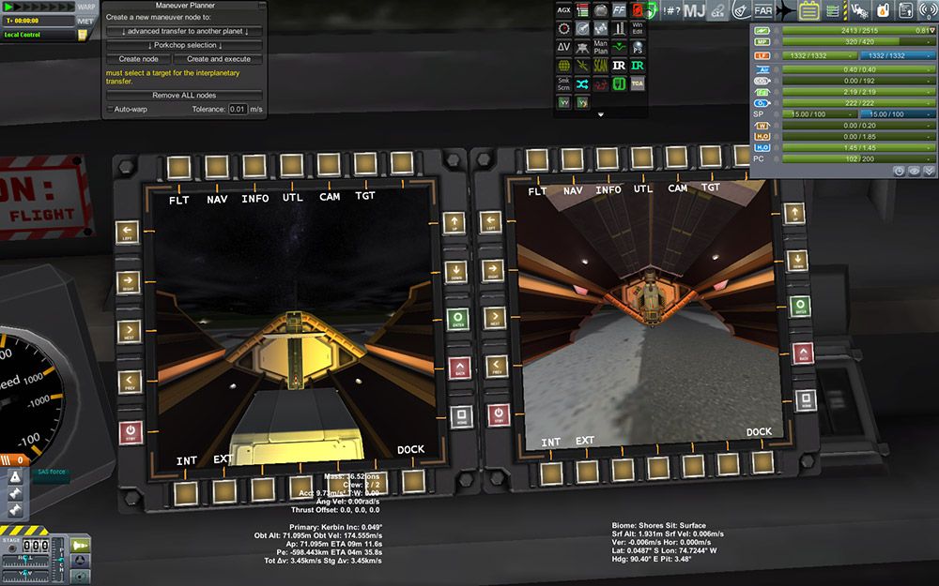Expand the 222 / 222 oxygen resource row

859,103
